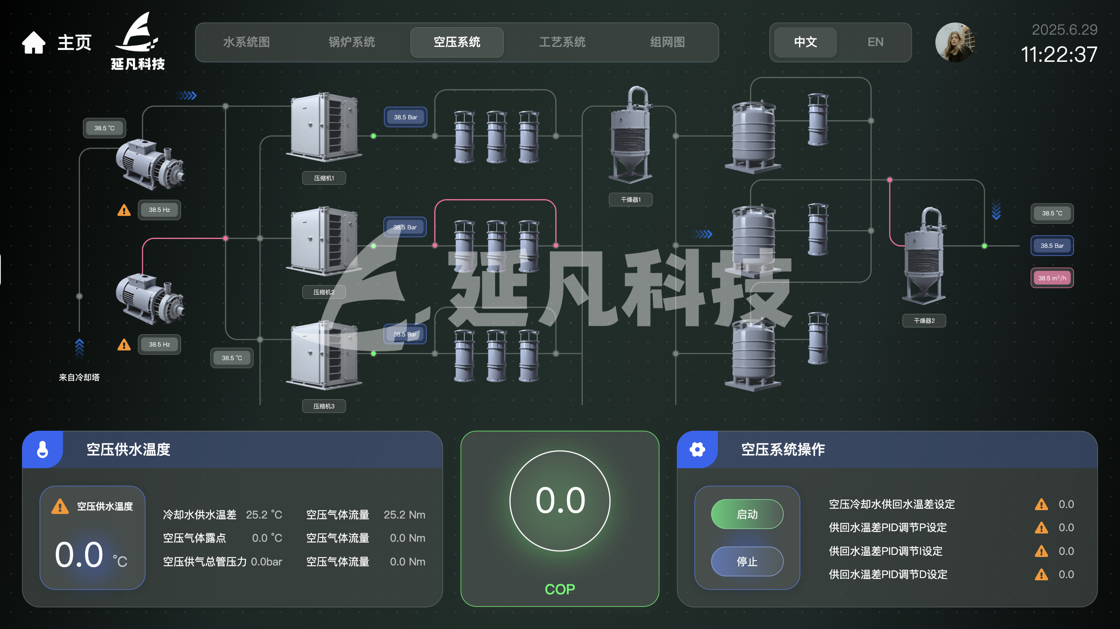Click the warning icon for 供回水温差PID调节D设定
1120x629 pixels.
(x=1042, y=575)
